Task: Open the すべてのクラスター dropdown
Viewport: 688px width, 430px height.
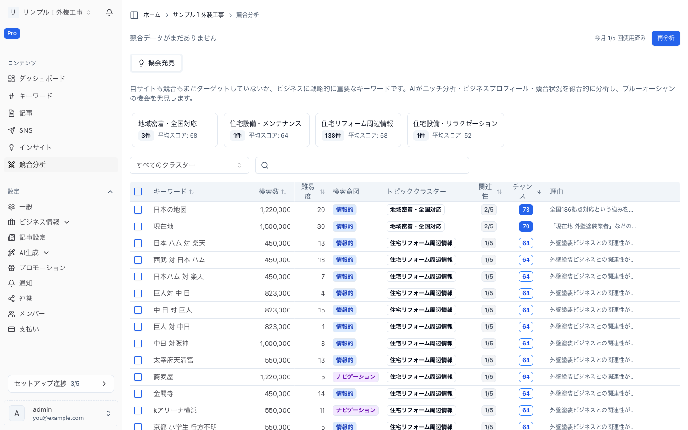Action: [x=190, y=165]
